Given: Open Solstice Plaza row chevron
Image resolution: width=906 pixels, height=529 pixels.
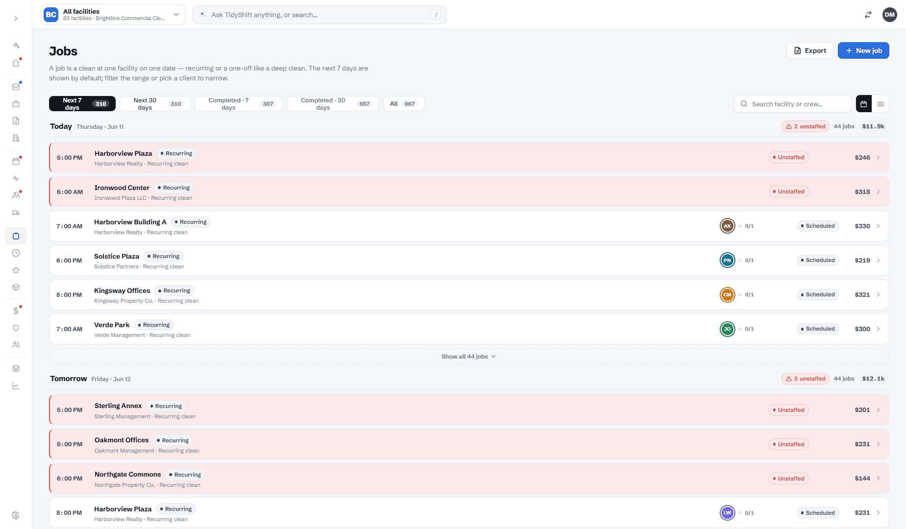Looking at the screenshot, I should pos(878,261).
